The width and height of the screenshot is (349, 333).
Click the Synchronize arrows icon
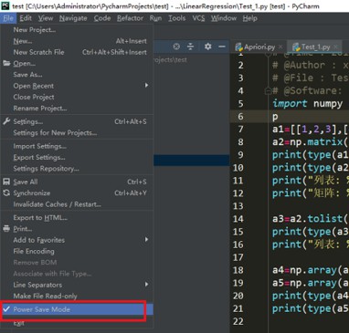point(6,193)
